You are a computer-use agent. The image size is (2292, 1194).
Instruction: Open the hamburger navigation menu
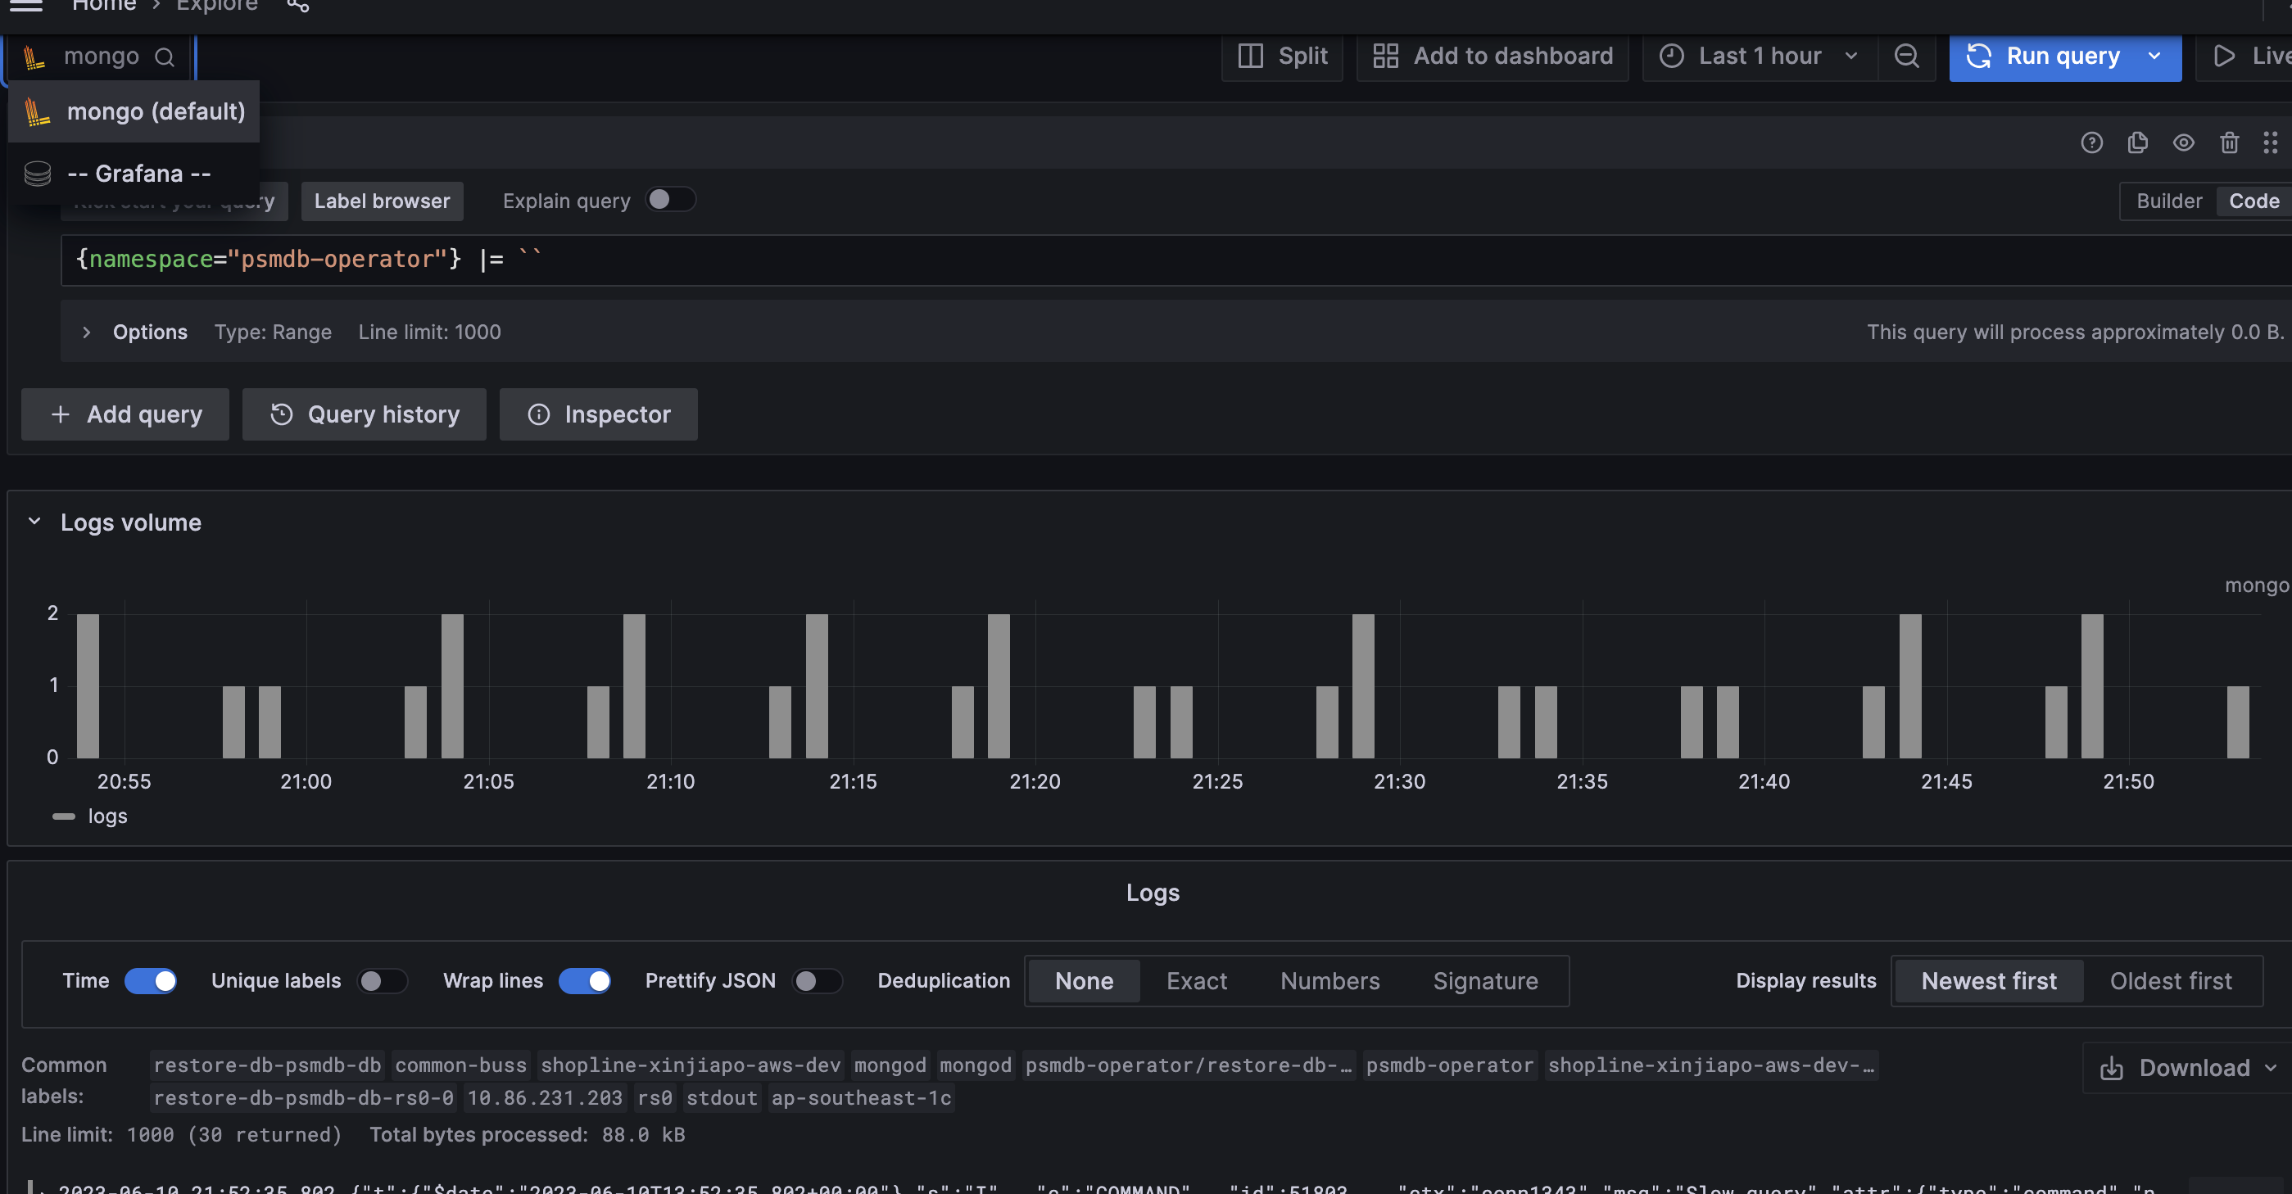pyautogui.click(x=25, y=6)
